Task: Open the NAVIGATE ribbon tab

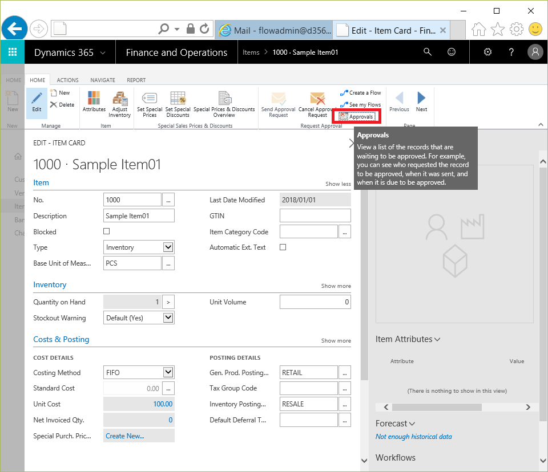Action: click(103, 80)
